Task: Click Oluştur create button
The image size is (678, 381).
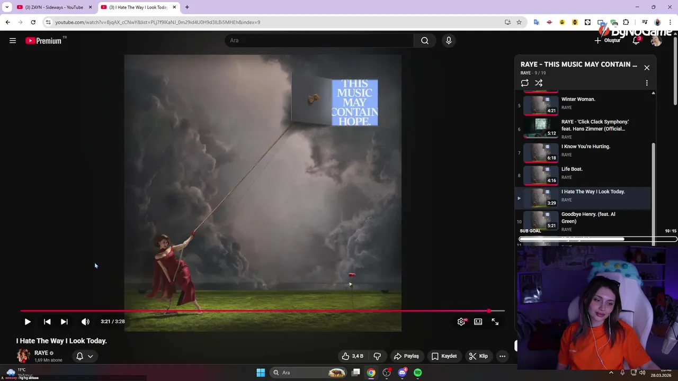Action: 608,41
